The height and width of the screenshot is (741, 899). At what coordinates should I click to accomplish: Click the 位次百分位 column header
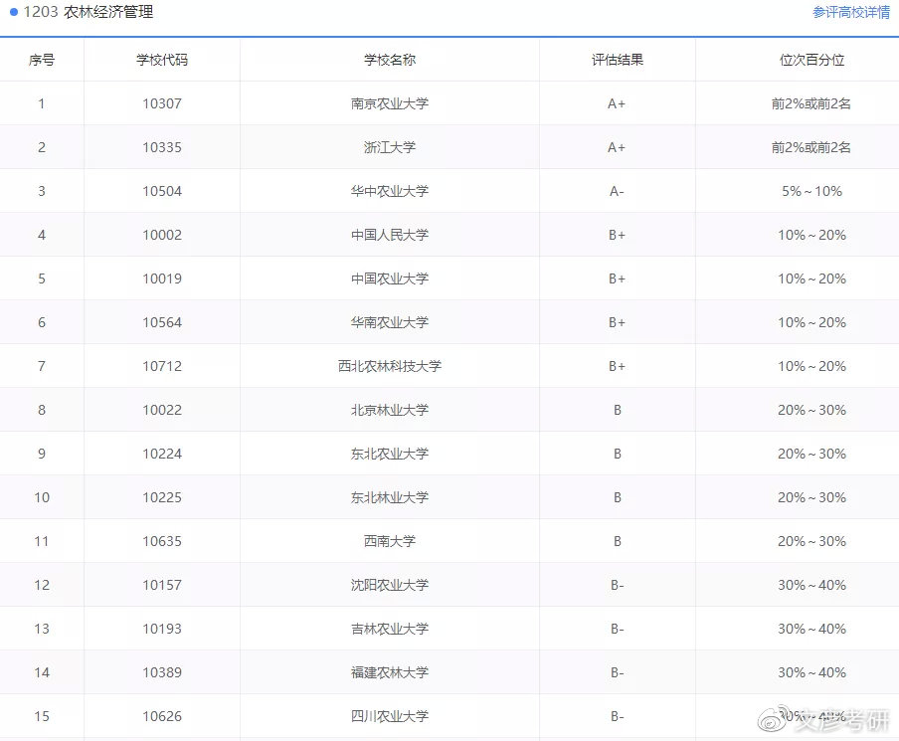click(811, 60)
